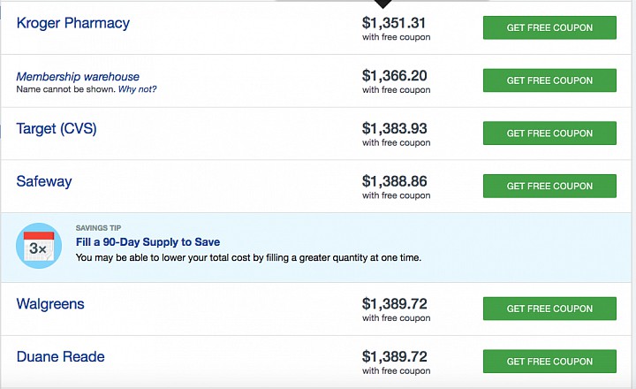Open the Walgreens pharmacy link
The width and height of the screenshot is (636, 389).
point(50,304)
